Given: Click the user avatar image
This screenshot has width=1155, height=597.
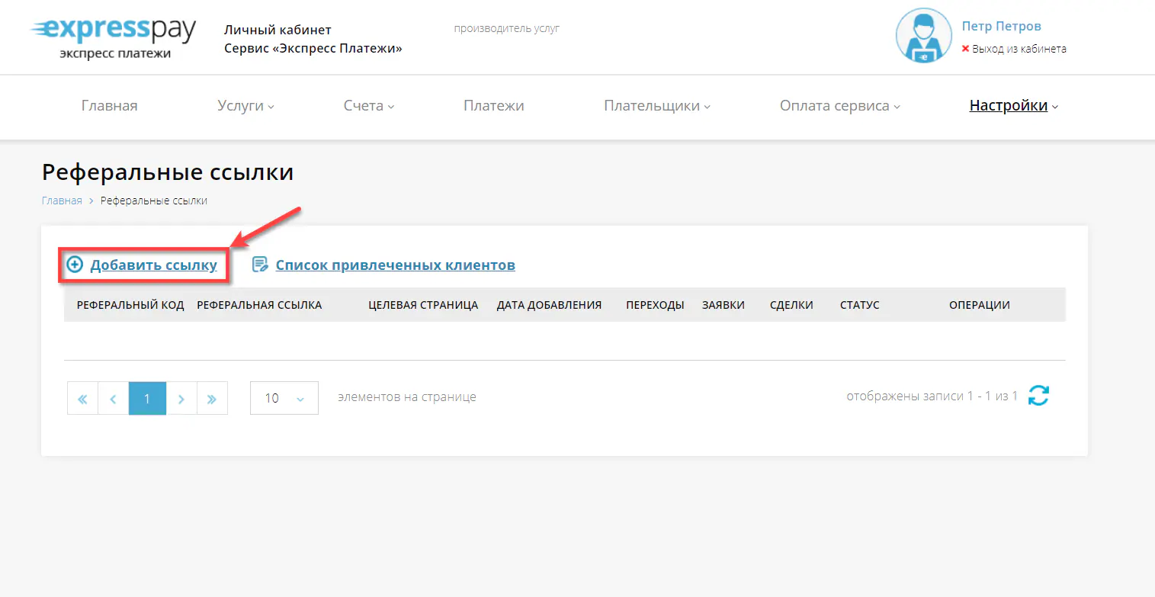Looking at the screenshot, I should [x=923, y=35].
